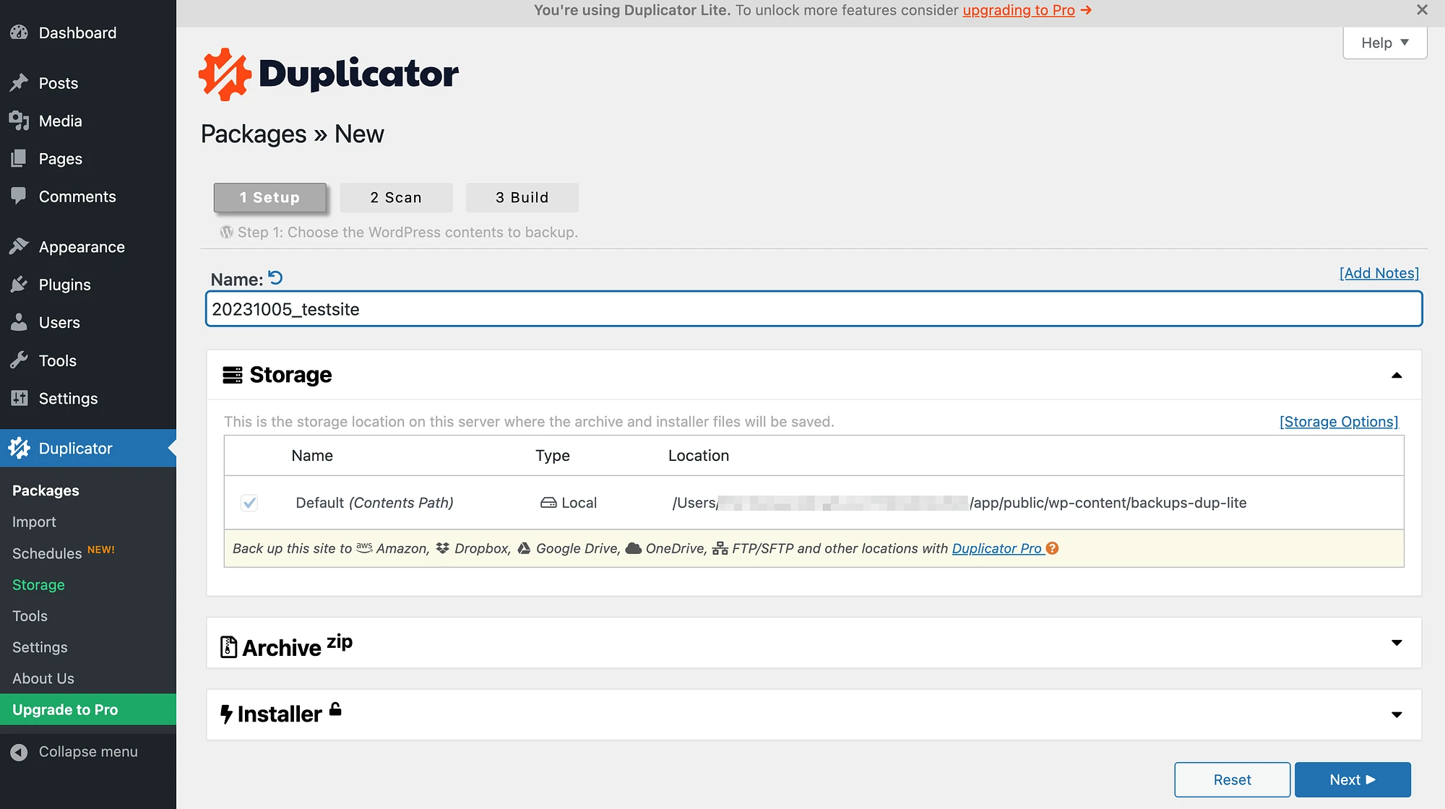1445x809 pixels.
Task: Click the package name input field
Action: [813, 308]
